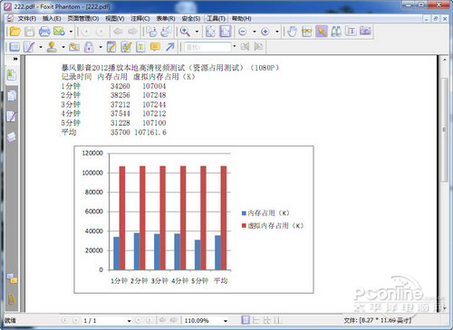This screenshot has height=330, width=453.
Task: Click the binoculars search icon
Action: 336,32
